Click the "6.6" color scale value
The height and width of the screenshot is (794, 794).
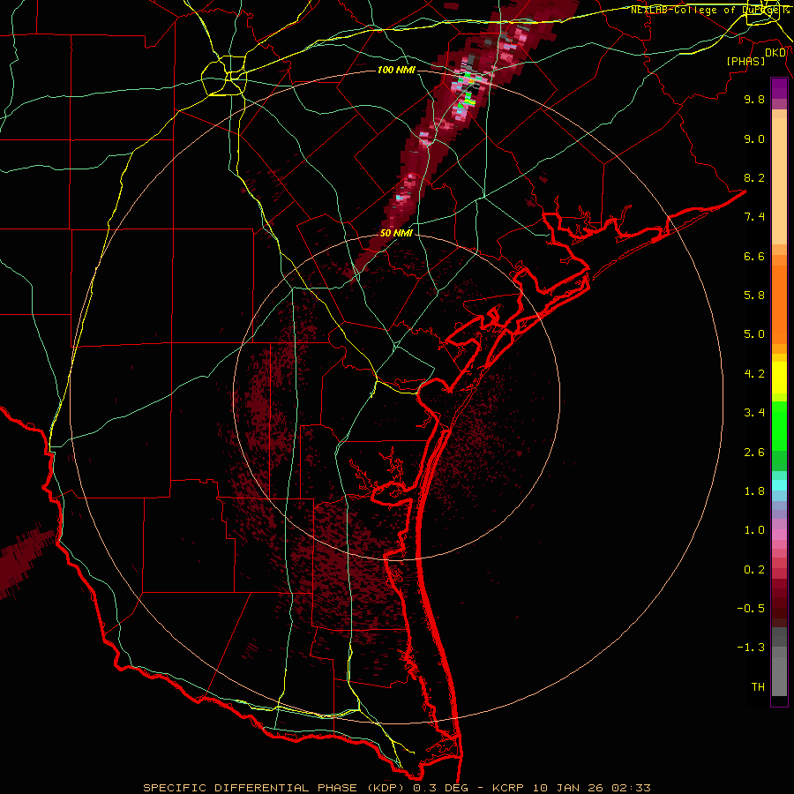pos(754,257)
